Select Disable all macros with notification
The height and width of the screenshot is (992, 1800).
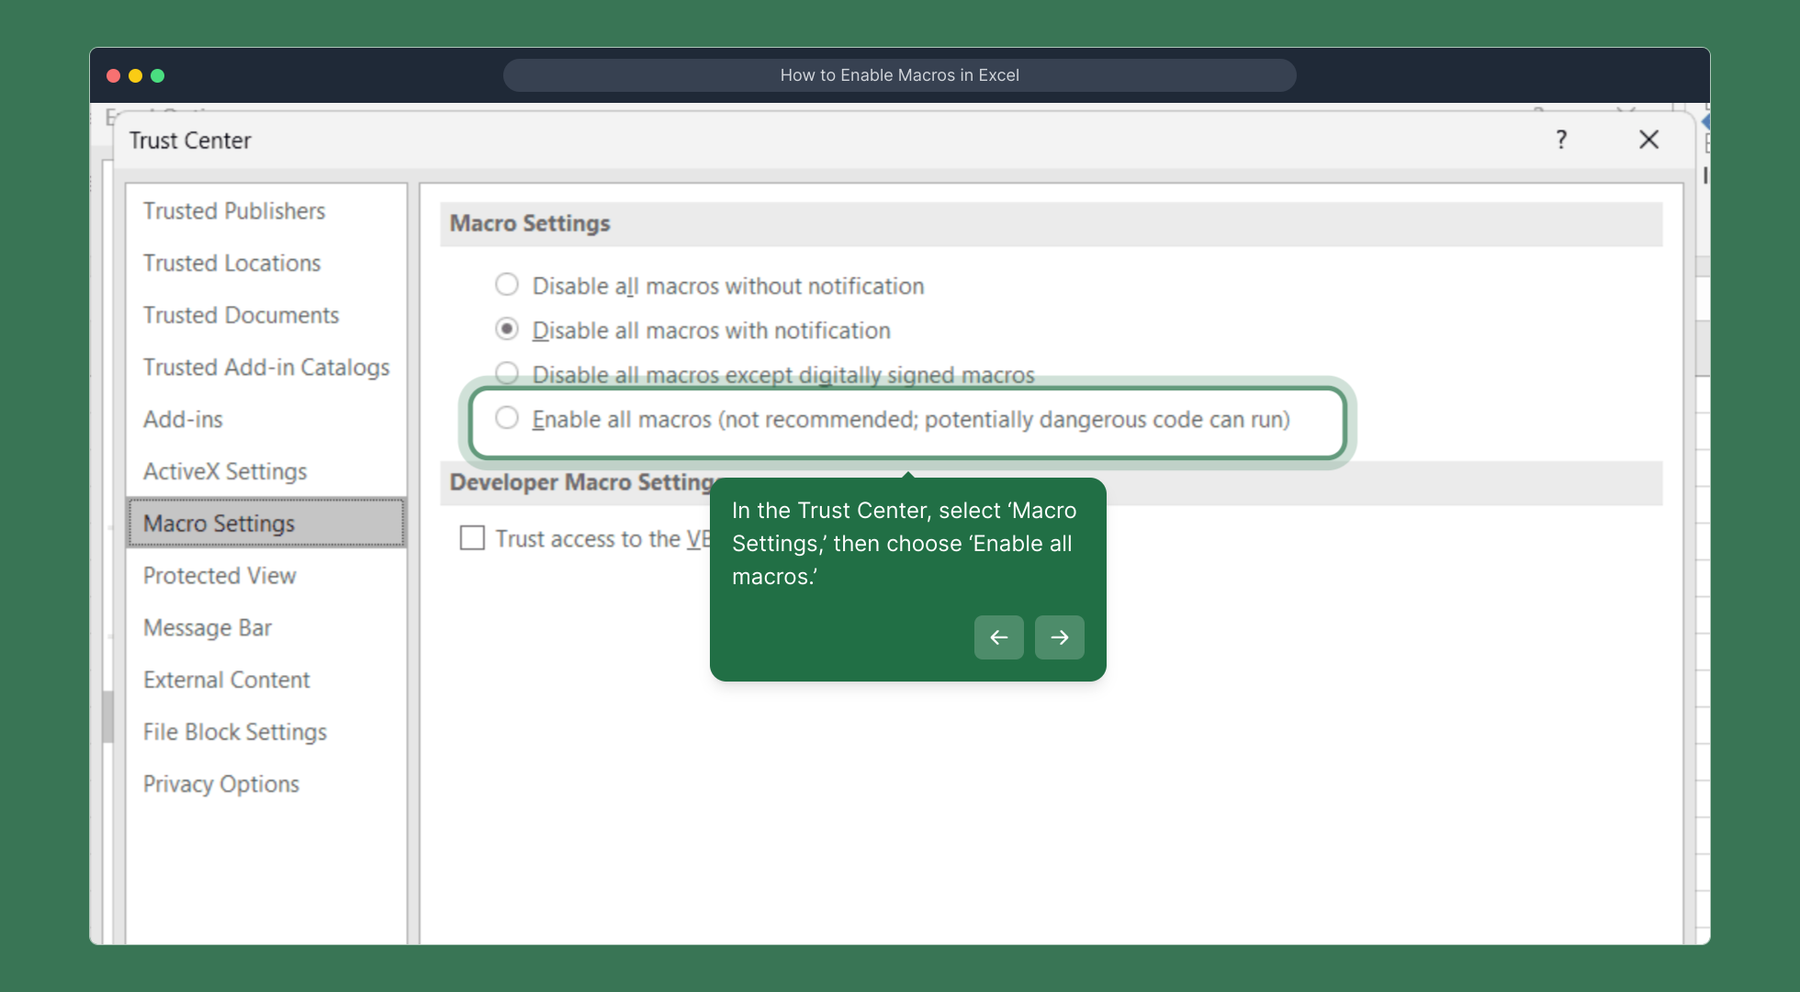[x=507, y=329]
